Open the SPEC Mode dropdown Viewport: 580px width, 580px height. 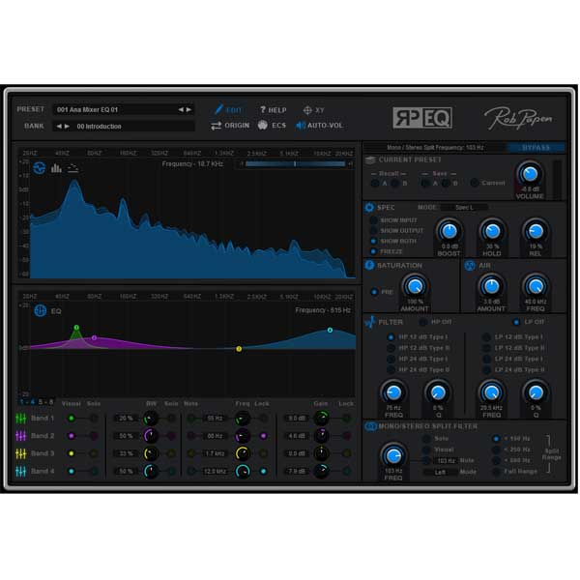tap(464, 208)
